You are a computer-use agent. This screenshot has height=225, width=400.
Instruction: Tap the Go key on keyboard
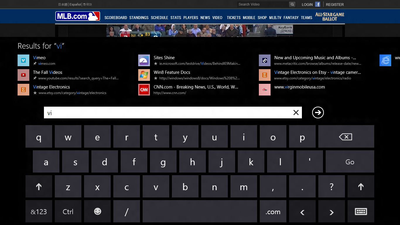[x=350, y=162]
